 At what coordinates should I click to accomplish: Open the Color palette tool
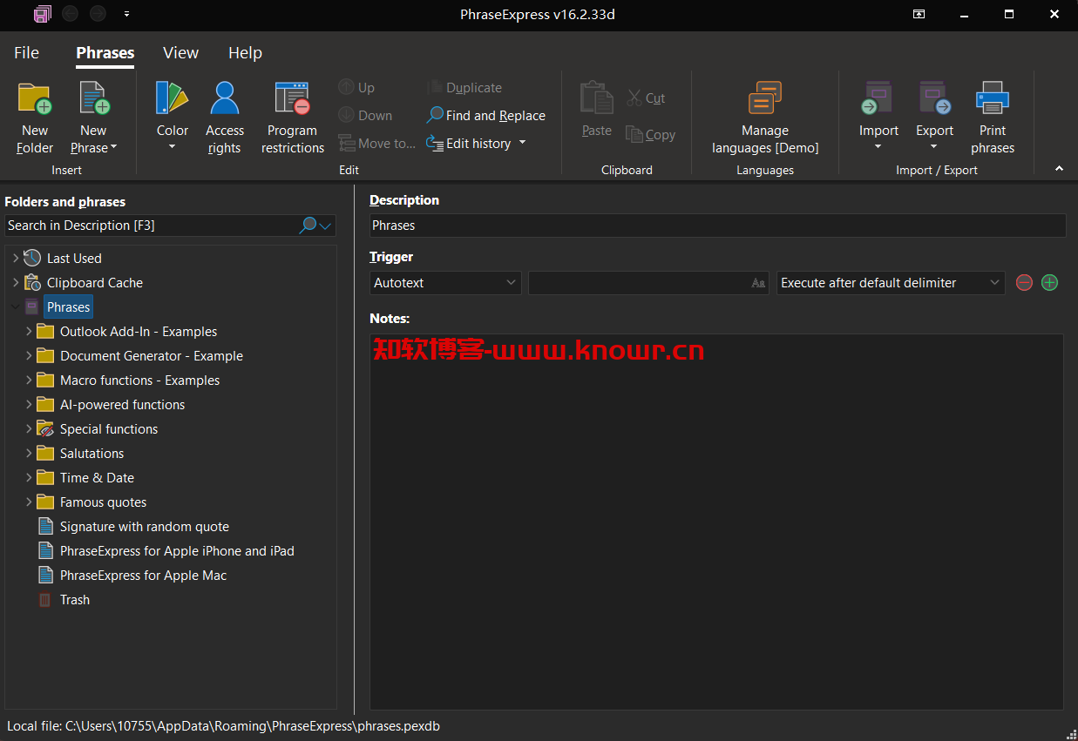click(x=172, y=116)
